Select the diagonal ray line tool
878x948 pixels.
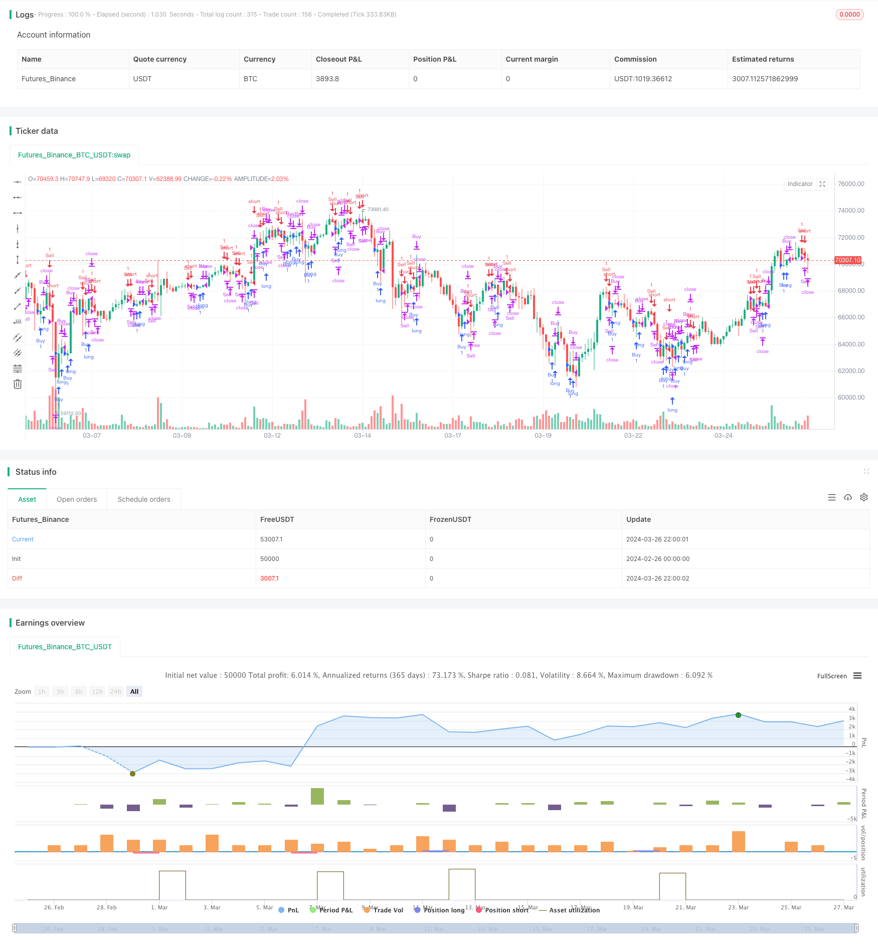[x=18, y=291]
